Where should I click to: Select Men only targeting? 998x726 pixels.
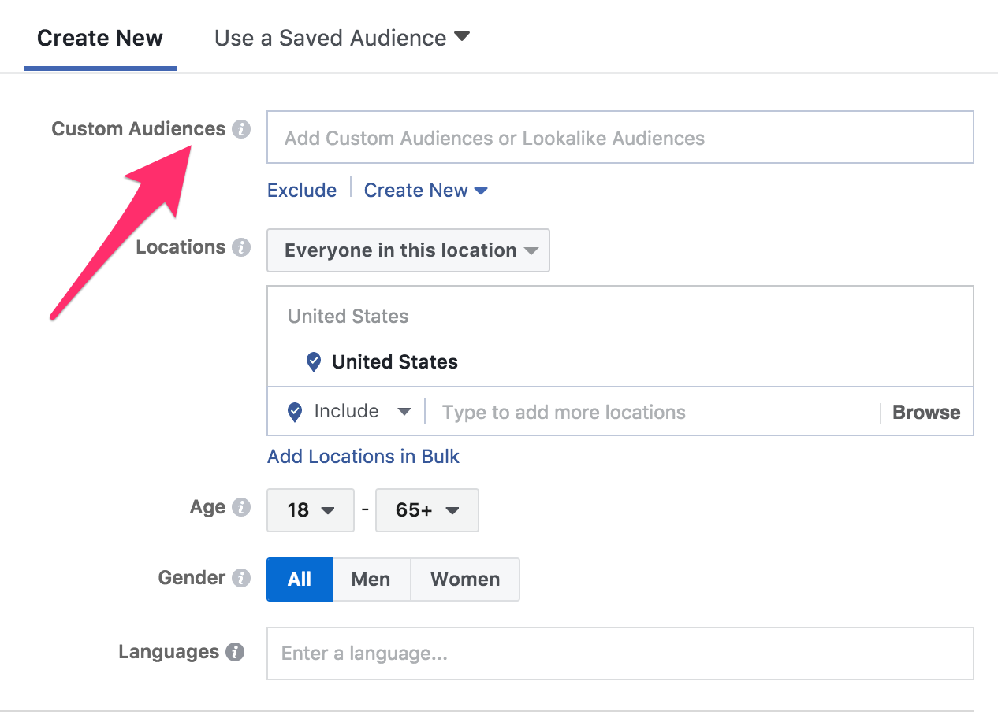pos(371,579)
